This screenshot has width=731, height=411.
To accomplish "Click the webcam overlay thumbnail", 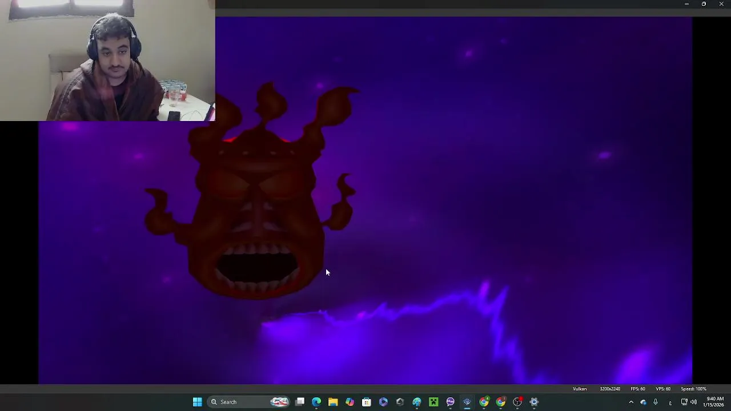I will pos(107,61).
